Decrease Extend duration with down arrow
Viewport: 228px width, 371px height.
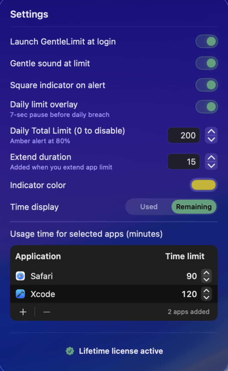click(x=211, y=165)
